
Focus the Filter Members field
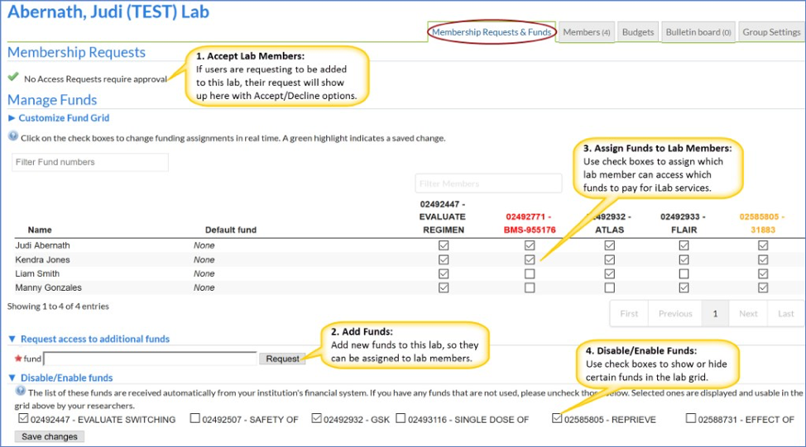point(488,183)
